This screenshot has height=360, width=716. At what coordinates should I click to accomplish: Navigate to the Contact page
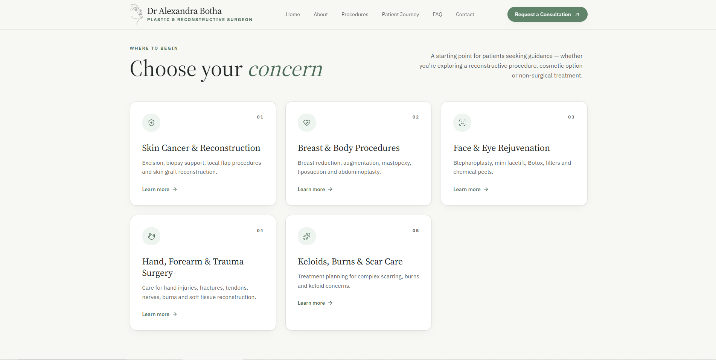tap(465, 14)
